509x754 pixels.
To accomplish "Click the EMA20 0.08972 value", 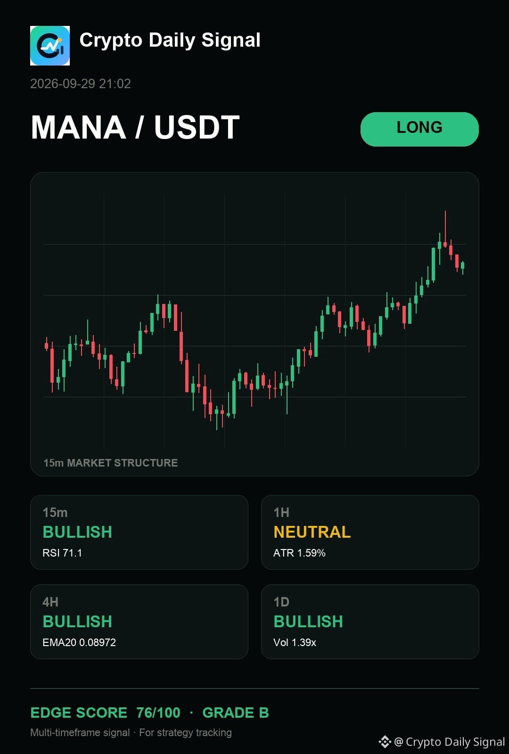I will coord(79,642).
